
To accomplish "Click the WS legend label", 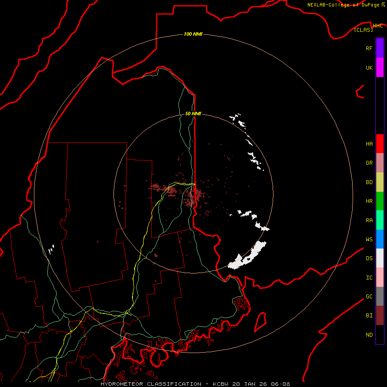I will (x=369, y=239).
